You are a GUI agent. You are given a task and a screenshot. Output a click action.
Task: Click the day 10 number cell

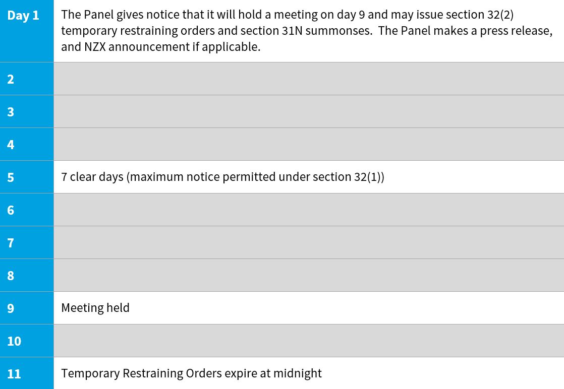coord(26,341)
